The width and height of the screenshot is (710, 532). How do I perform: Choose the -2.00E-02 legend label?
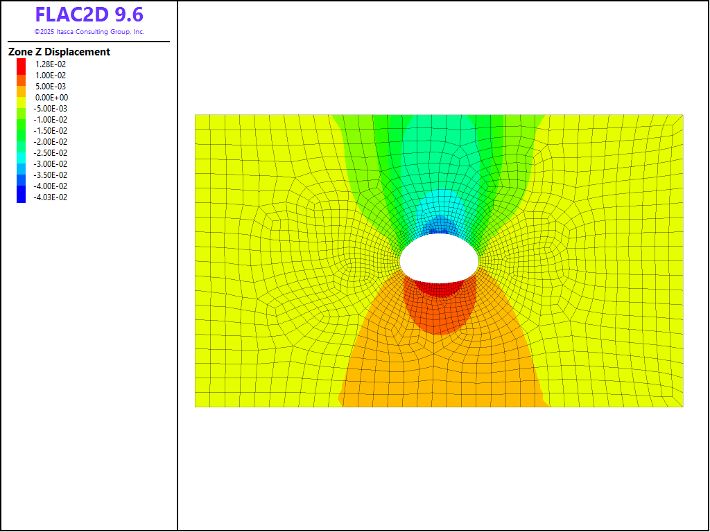[x=51, y=142]
